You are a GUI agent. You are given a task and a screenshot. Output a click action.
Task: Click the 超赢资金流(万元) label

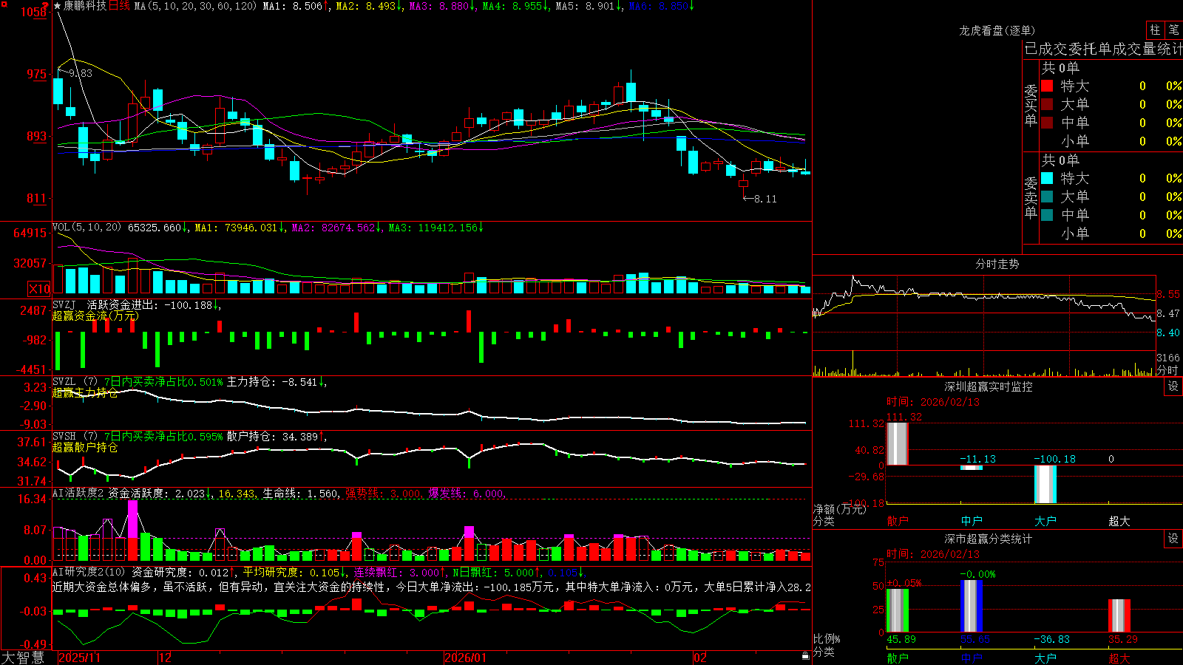(x=95, y=316)
